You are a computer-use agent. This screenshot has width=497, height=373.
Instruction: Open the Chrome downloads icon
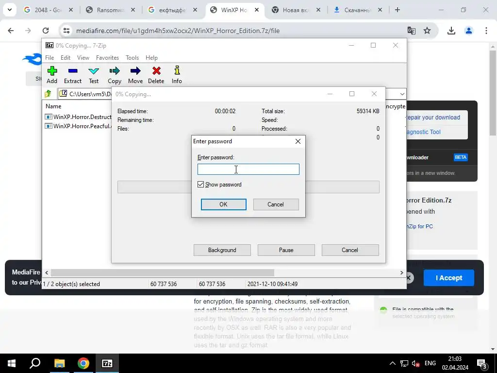451,31
